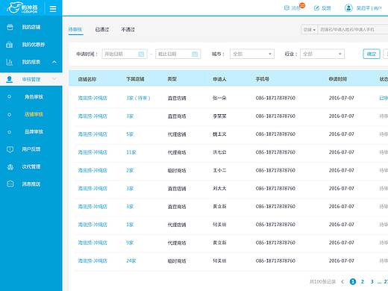Select 审核管理 person icon
Viewport: 388px width, 291px height.
tap(10, 79)
